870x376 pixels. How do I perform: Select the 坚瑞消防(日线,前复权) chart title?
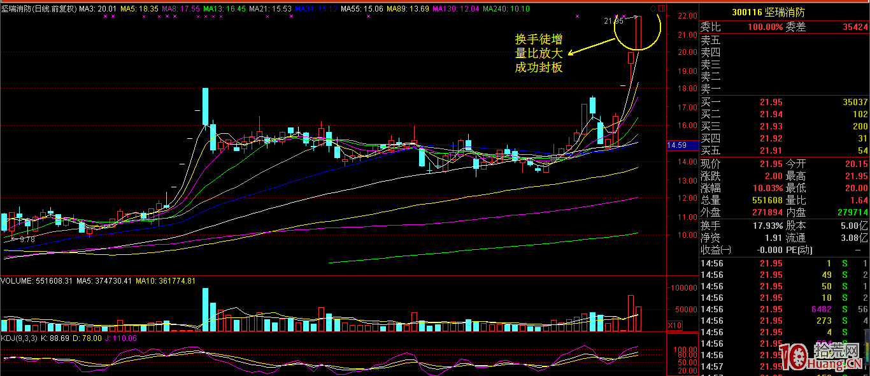click(39, 9)
